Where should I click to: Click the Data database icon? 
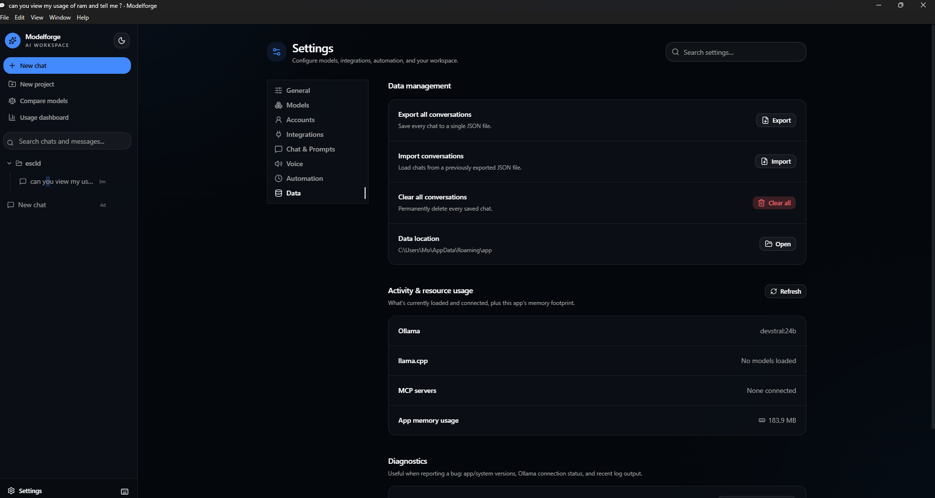(279, 193)
